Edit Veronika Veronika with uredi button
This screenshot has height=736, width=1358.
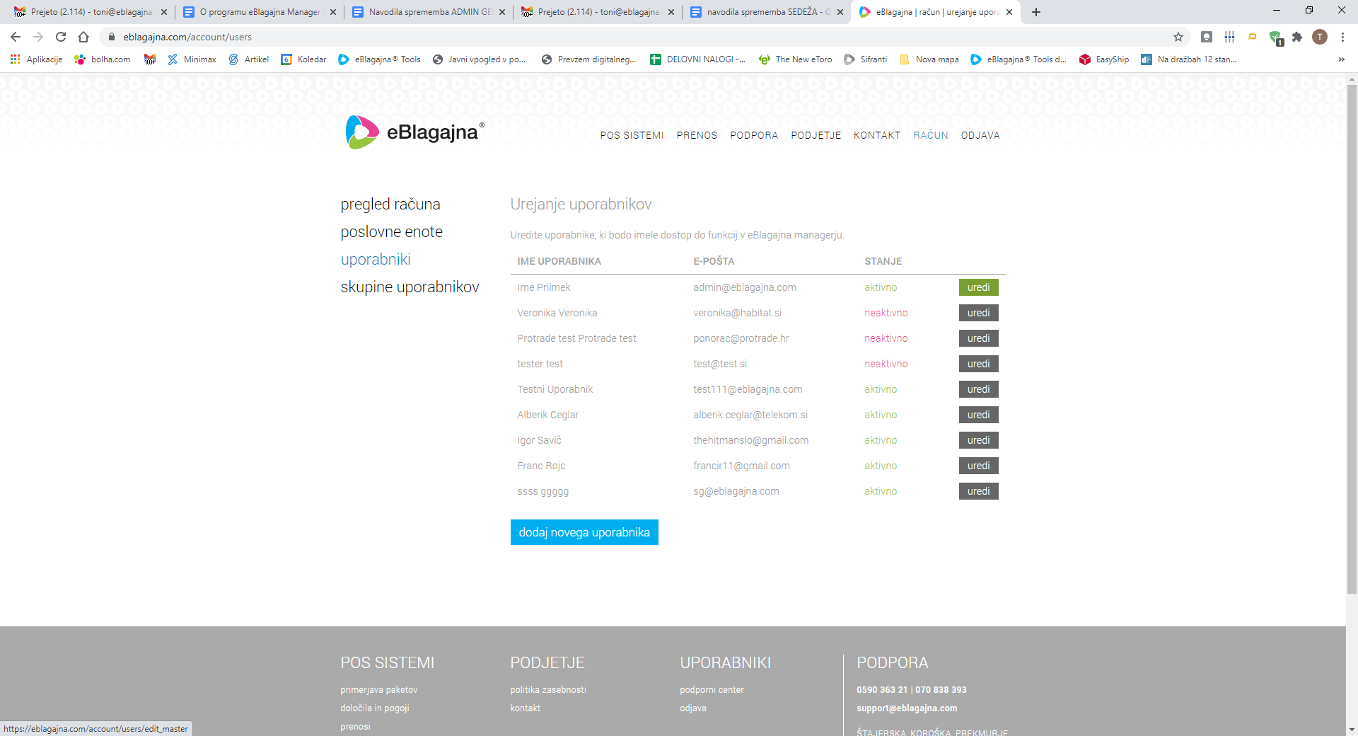pos(978,313)
